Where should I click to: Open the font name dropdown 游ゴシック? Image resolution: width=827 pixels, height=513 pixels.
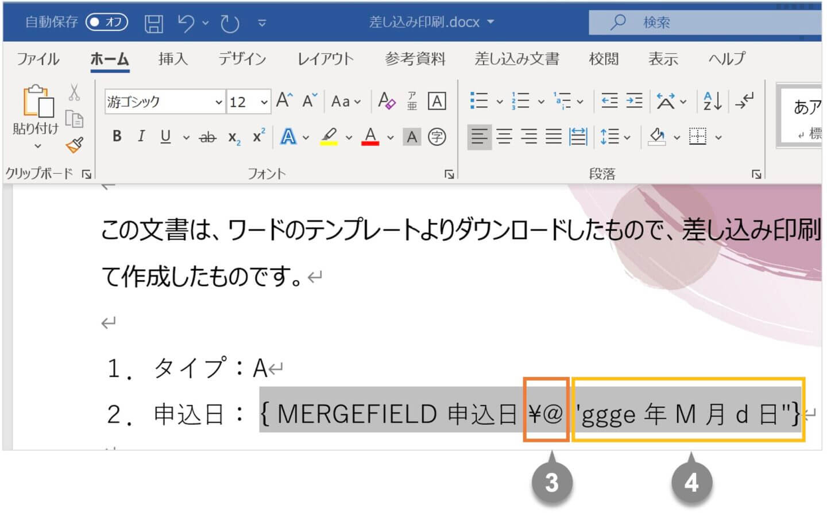coord(218,102)
